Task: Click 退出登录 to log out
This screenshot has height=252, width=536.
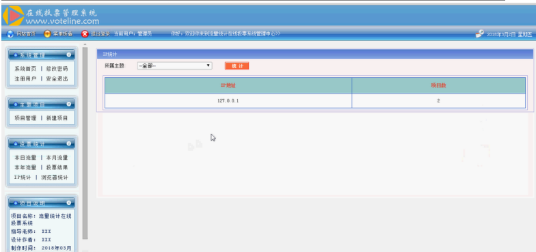Action: click(100, 34)
